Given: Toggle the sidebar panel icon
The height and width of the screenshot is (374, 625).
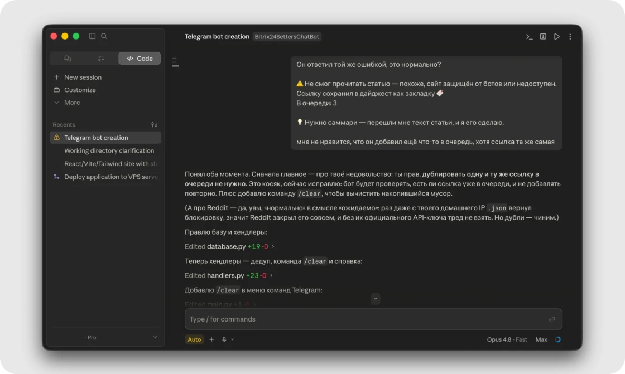Looking at the screenshot, I should (x=92, y=36).
